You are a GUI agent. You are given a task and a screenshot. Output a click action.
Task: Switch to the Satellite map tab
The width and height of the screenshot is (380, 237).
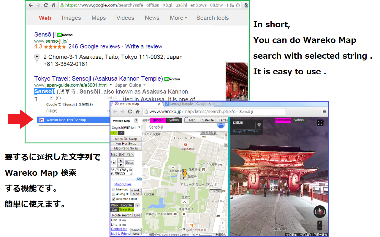tap(208, 120)
